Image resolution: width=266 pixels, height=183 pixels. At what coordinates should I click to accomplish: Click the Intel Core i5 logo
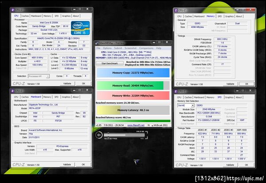80,28
